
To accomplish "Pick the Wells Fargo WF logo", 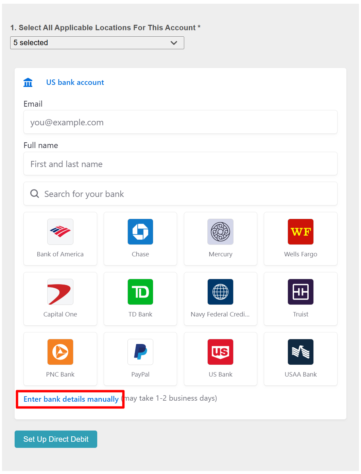I will click(x=300, y=232).
